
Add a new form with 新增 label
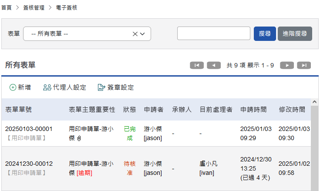(24, 87)
